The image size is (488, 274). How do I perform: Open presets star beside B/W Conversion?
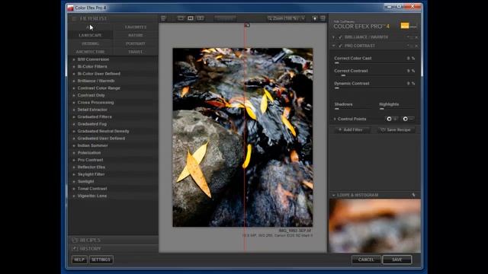(x=74, y=59)
